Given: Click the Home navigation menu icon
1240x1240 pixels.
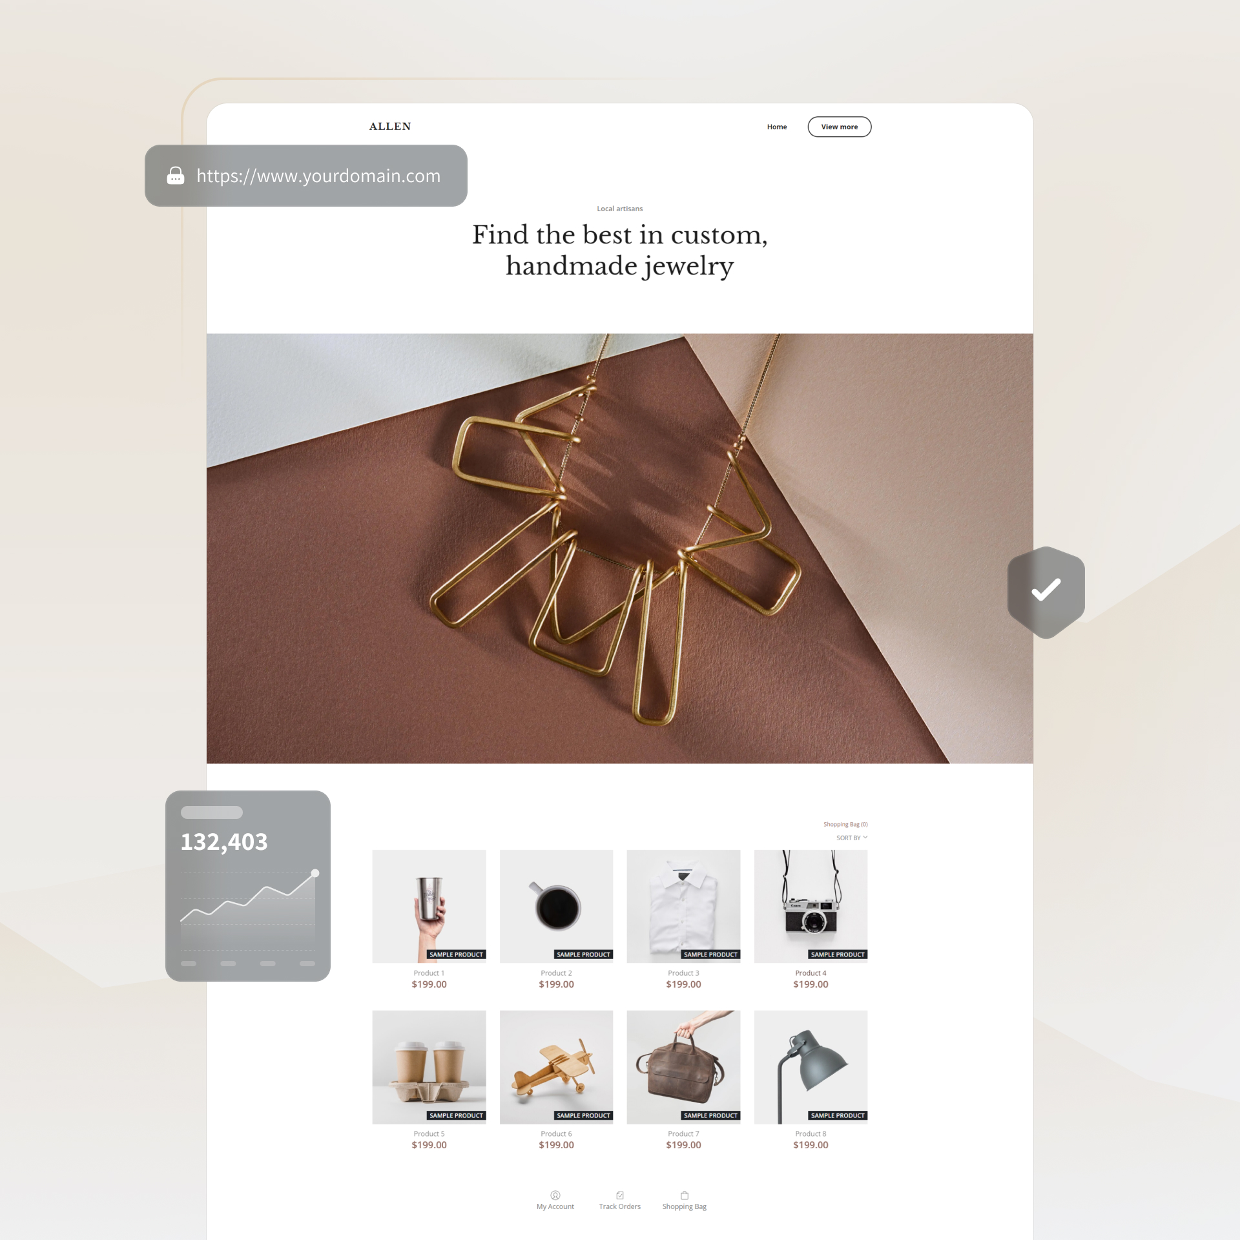Looking at the screenshot, I should [x=778, y=126].
